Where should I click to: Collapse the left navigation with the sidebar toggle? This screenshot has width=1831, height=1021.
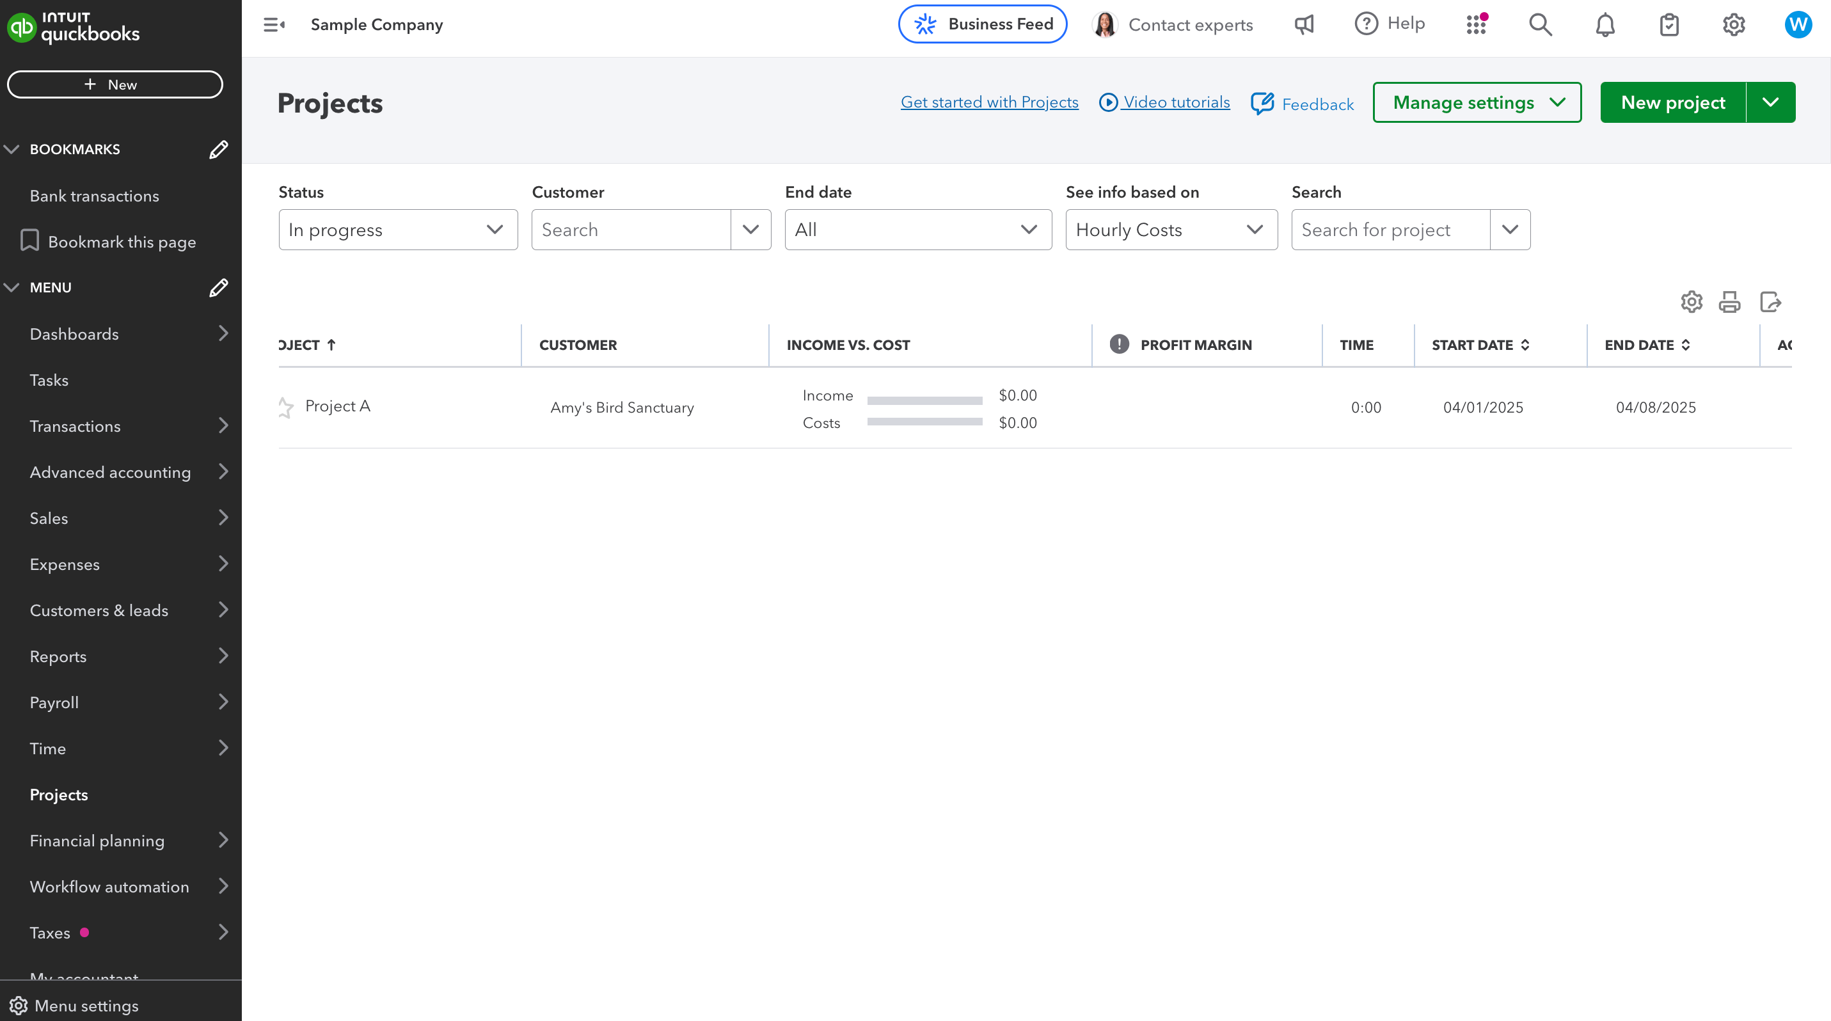pyautogui.click(x=274, y=24)
